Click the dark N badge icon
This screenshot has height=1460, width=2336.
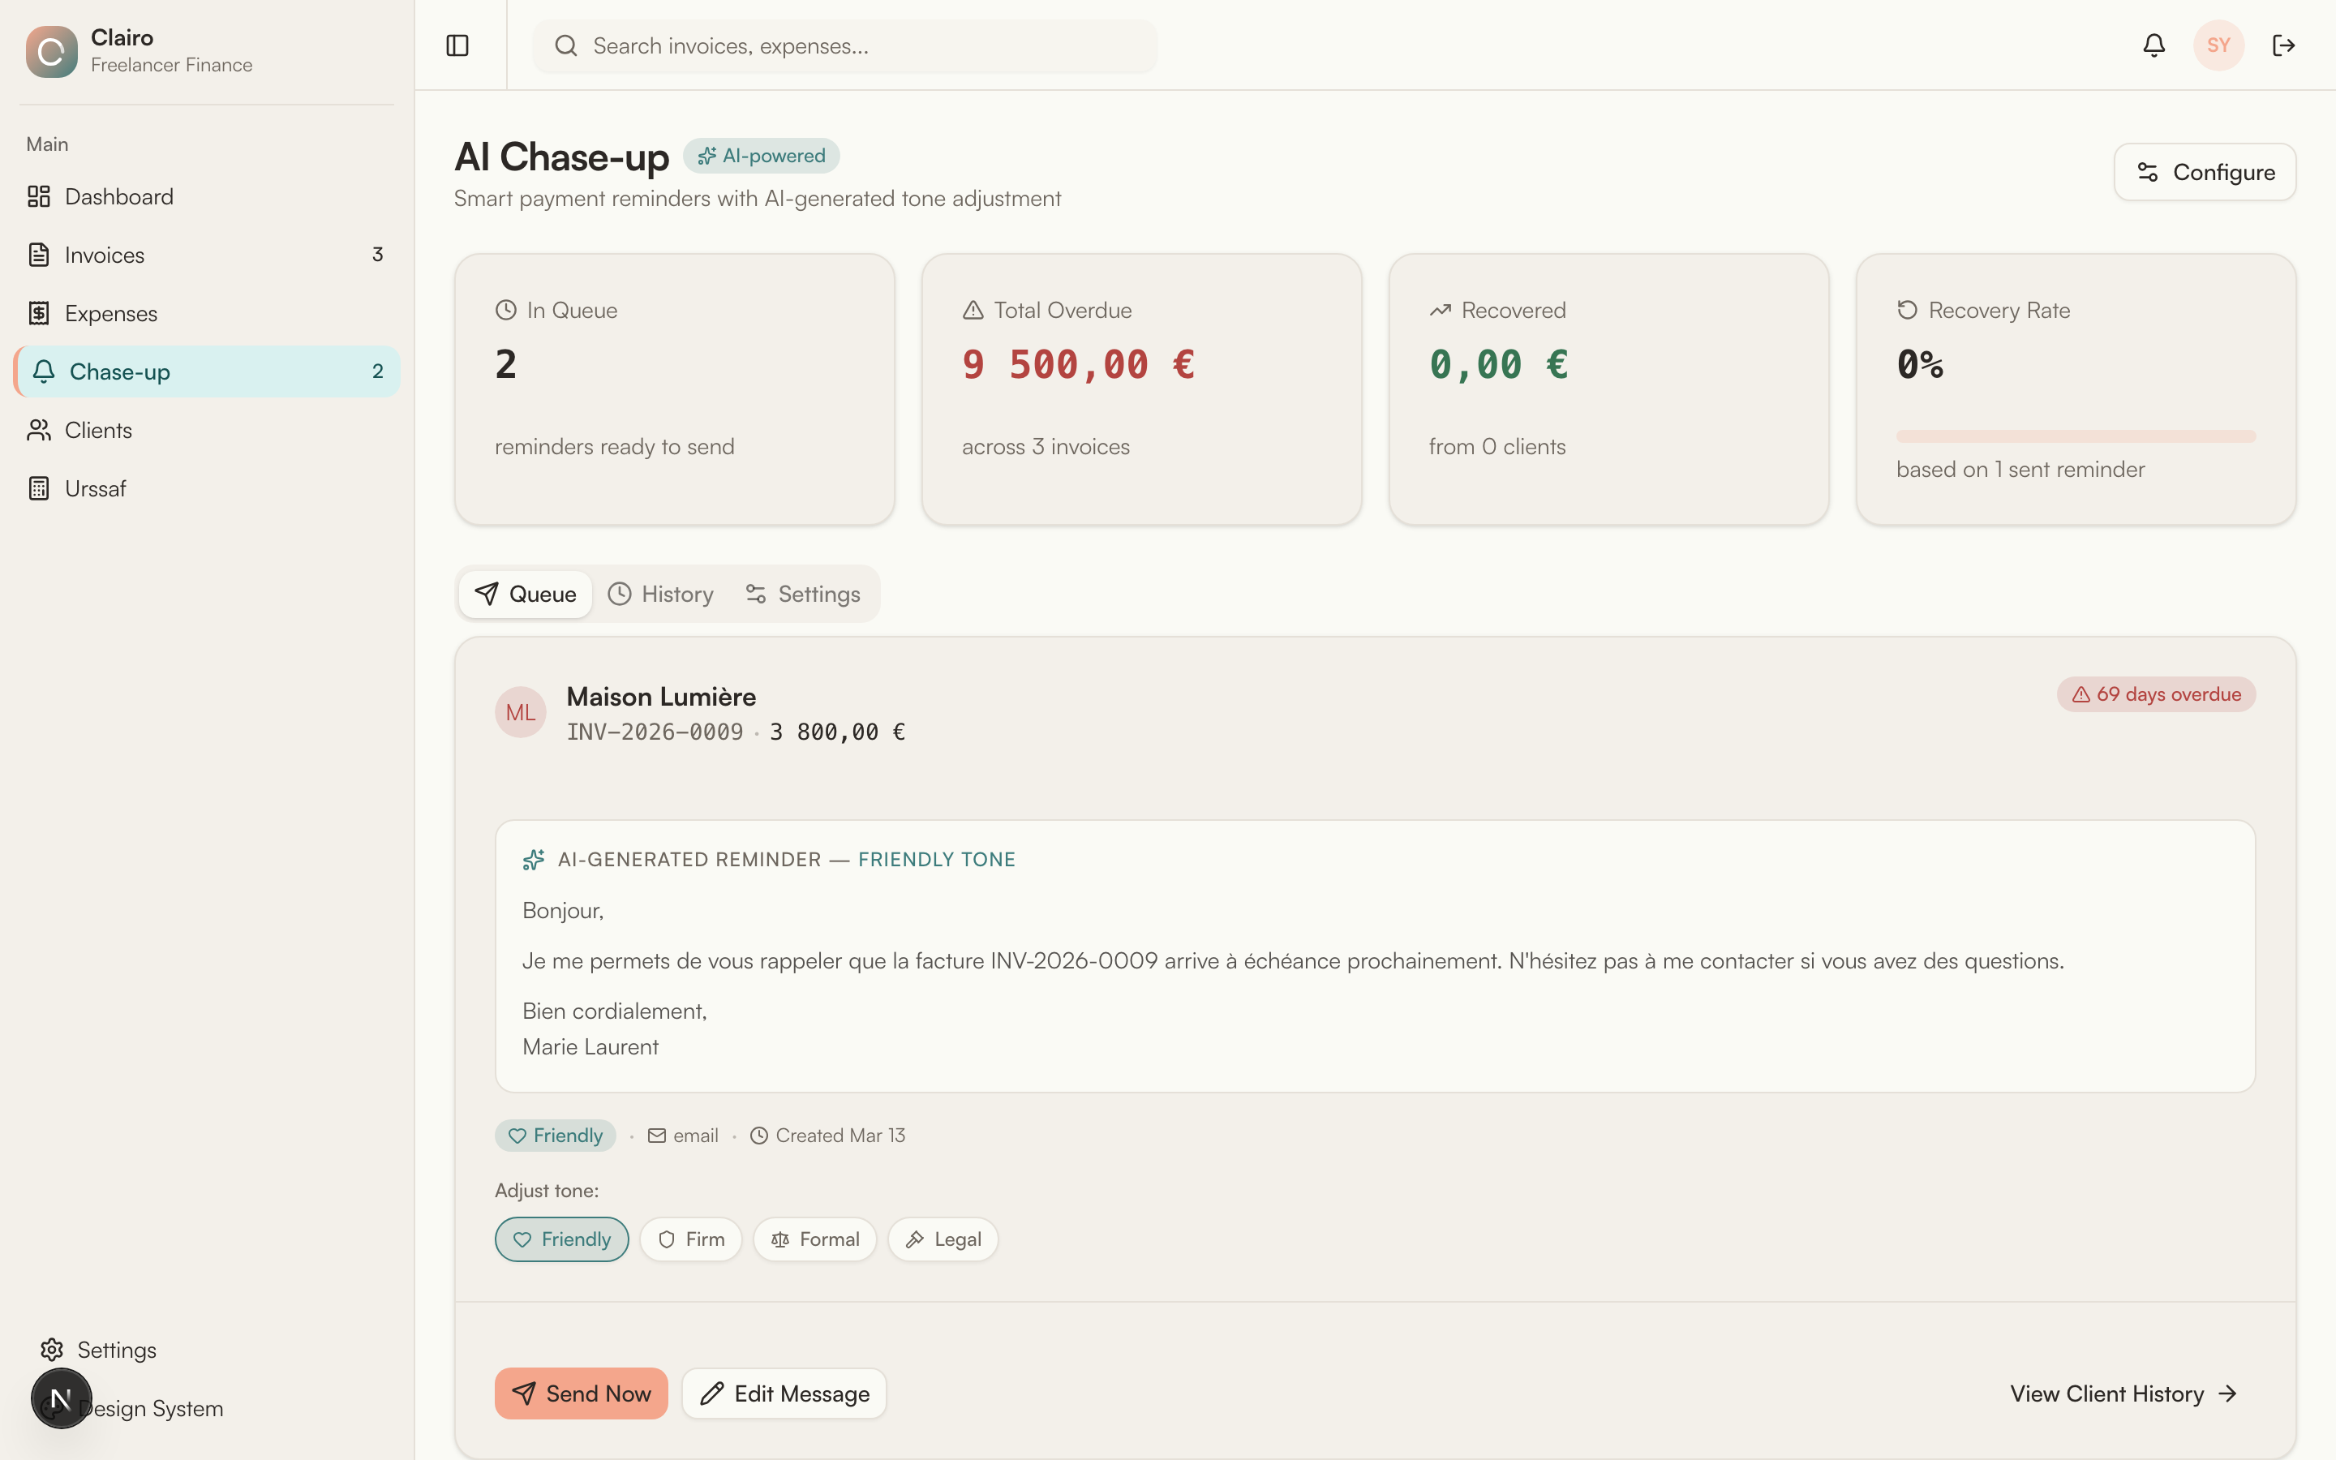[x=61, y=1398]
